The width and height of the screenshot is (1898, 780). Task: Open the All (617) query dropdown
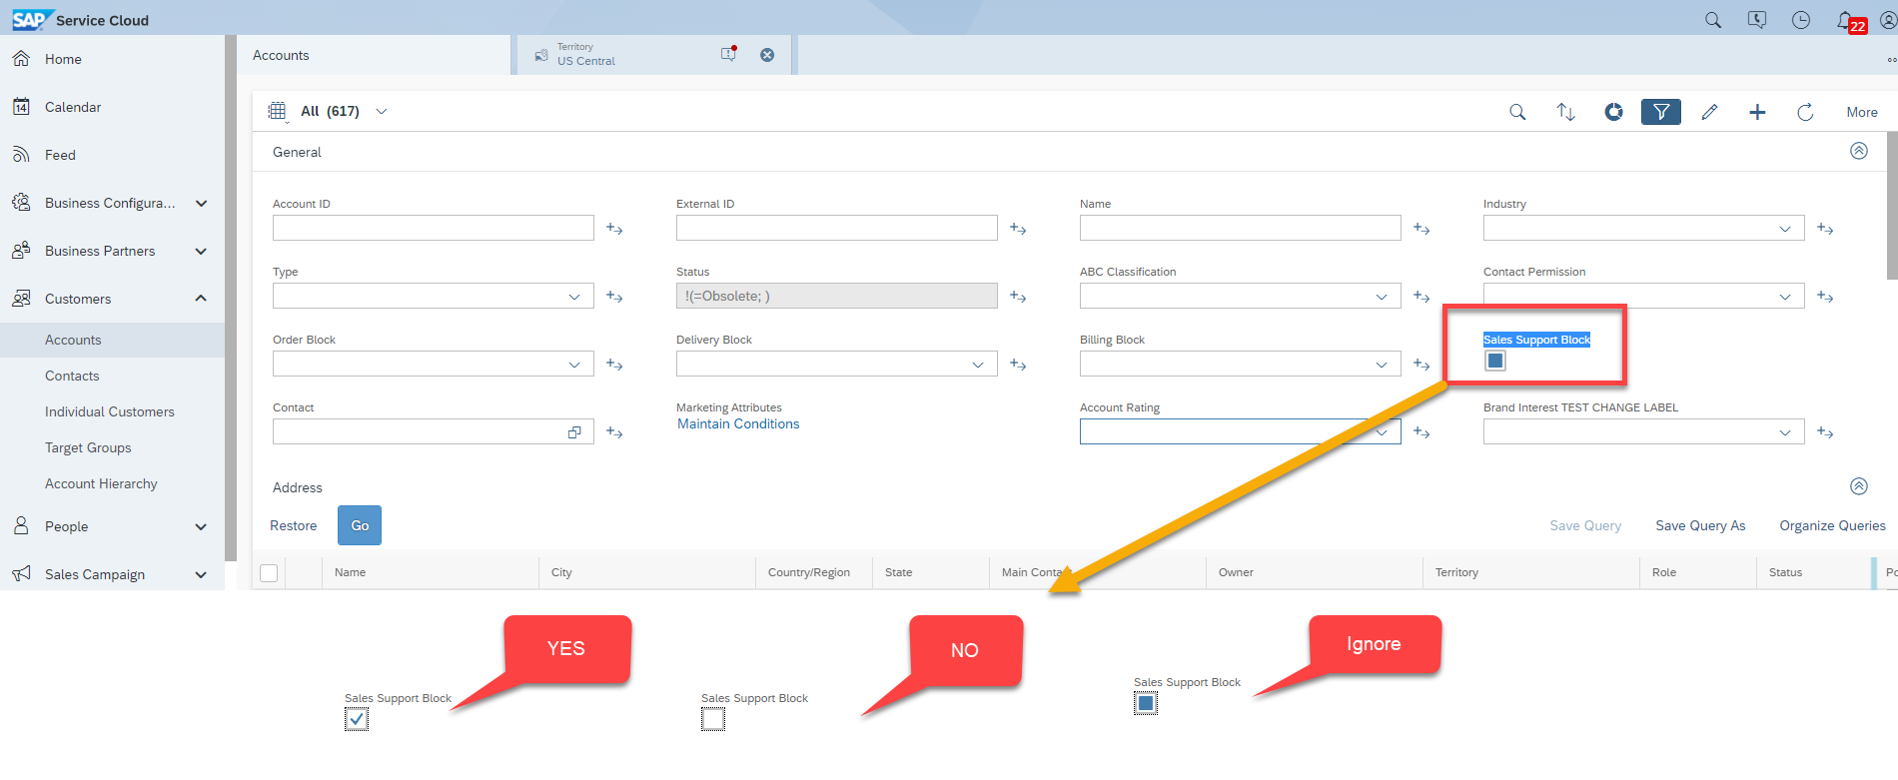tap(382, 111)
